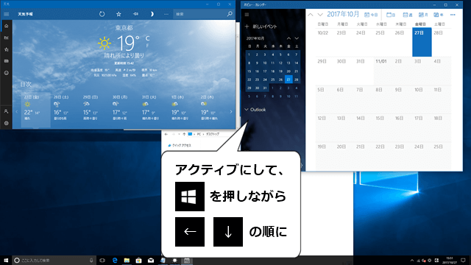The image size is (471, 265).
Task: Select day 15 in the mini calendar
Action: point(249,71)
